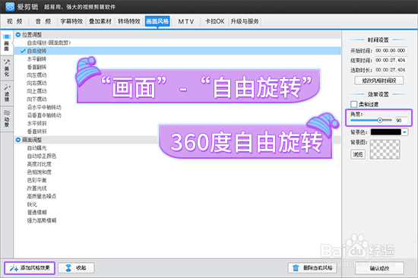This screenshot has height=278, width=418.
Task: Click the black 背景色 color swatch
Action: [x=386, y=132]
